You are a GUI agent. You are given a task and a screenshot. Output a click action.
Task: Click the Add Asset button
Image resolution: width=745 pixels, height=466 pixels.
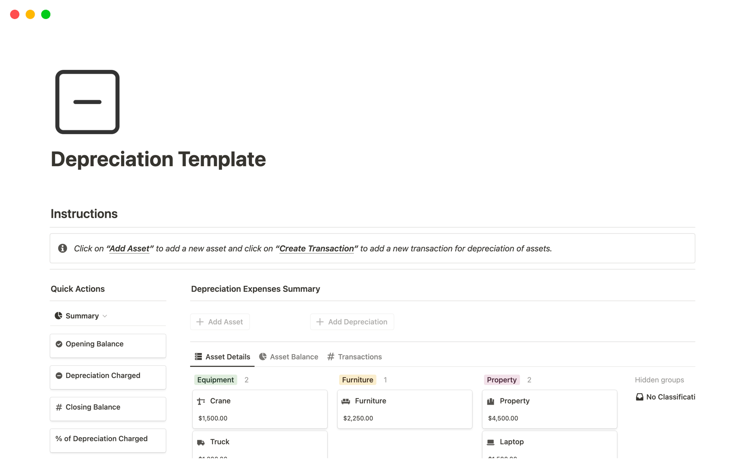(x=220, y=322)
